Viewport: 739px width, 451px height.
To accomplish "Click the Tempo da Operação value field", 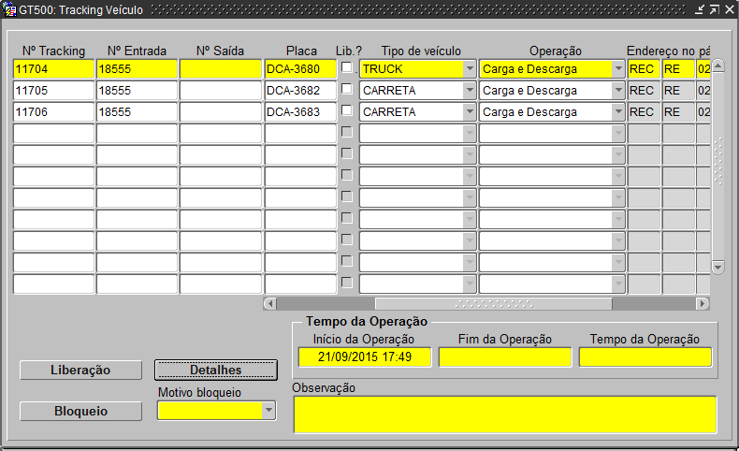I will click(x=645, y=357).
